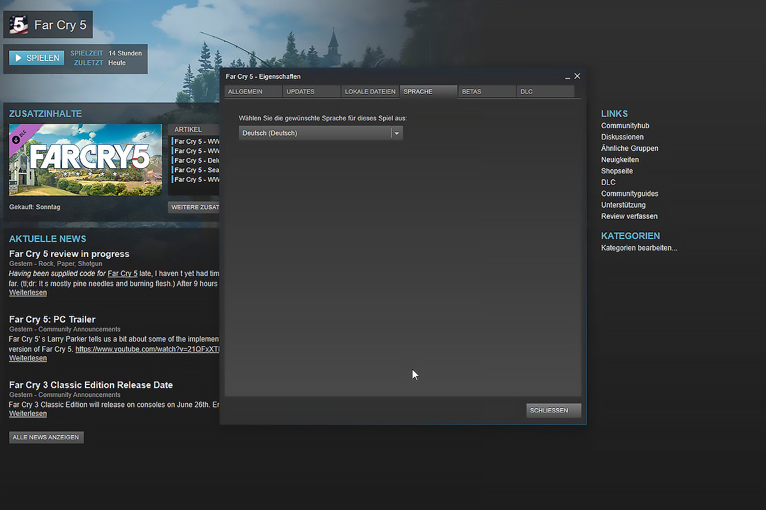Viewport: 766px width, 510px height.
Task: Click the SCHLIESSEN button
Action: [554, 411]
